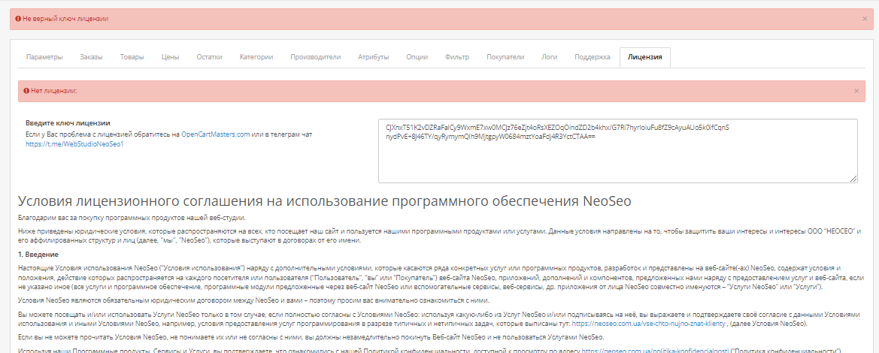Switch to the Логи tab
This screenshot has height=353, width=879.
tap(550, 57)
